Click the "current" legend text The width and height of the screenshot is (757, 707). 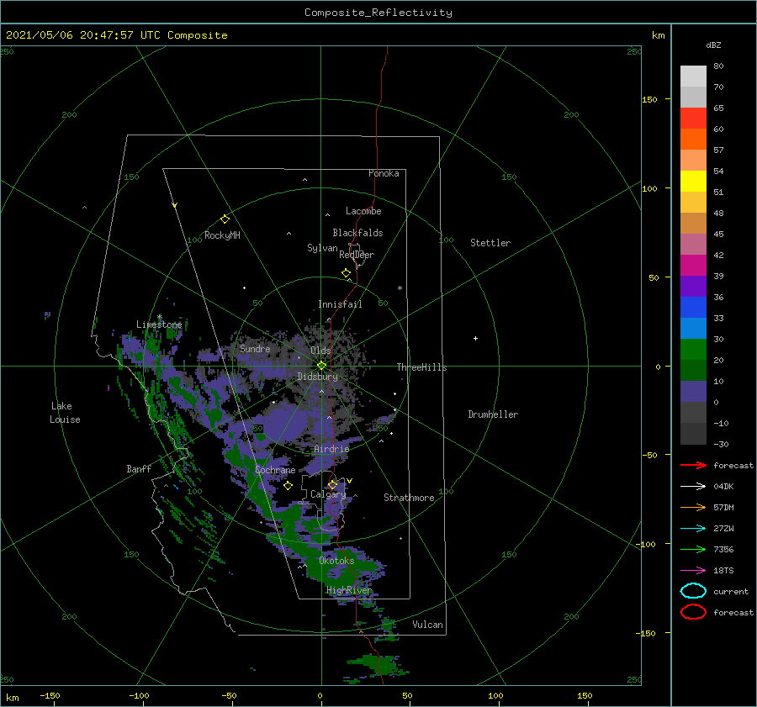[731, 591]
